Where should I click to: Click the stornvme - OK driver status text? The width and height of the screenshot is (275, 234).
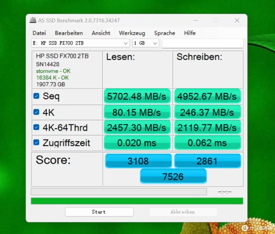click(53, 71)
